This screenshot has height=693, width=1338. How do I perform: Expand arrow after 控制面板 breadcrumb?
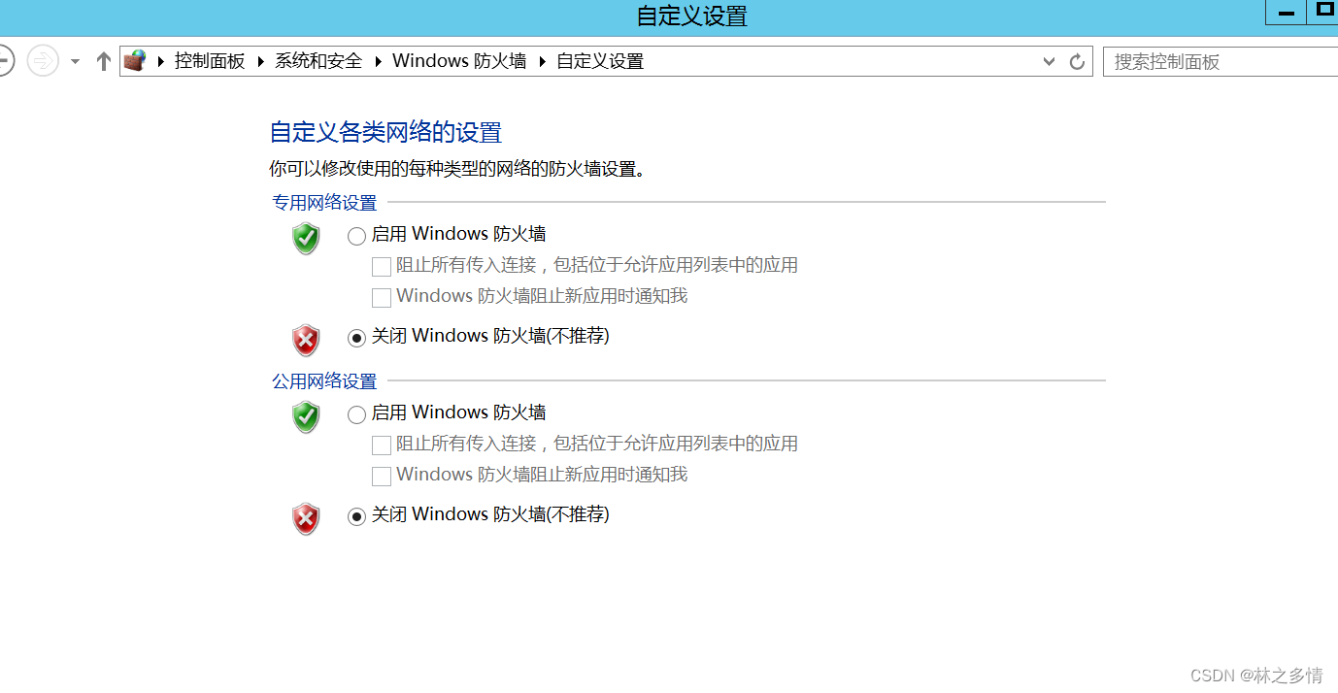click(260, 61)
